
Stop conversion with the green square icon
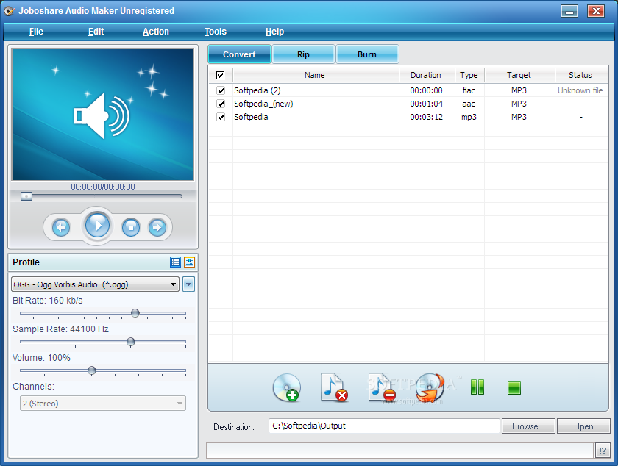coord(514,388)
